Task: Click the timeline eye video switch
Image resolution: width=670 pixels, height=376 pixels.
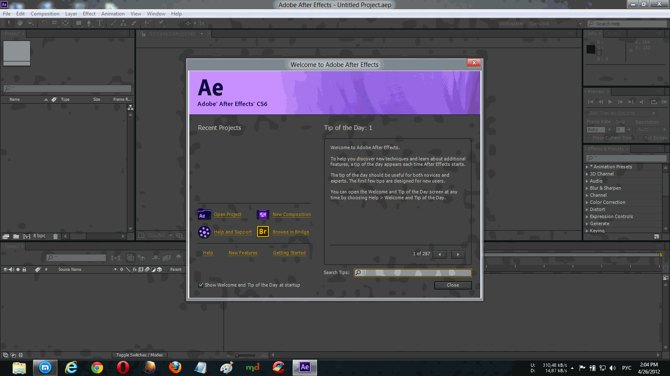Action: pos(5,269)
